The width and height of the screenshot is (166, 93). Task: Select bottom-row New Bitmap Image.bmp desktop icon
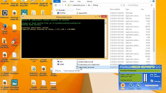click(x=15, y=85)
